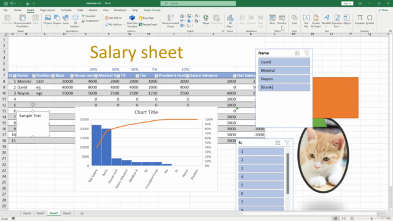This screenshot has height=221, width=393.
Task: Switch to the Data tab
Action: point(80,10)
